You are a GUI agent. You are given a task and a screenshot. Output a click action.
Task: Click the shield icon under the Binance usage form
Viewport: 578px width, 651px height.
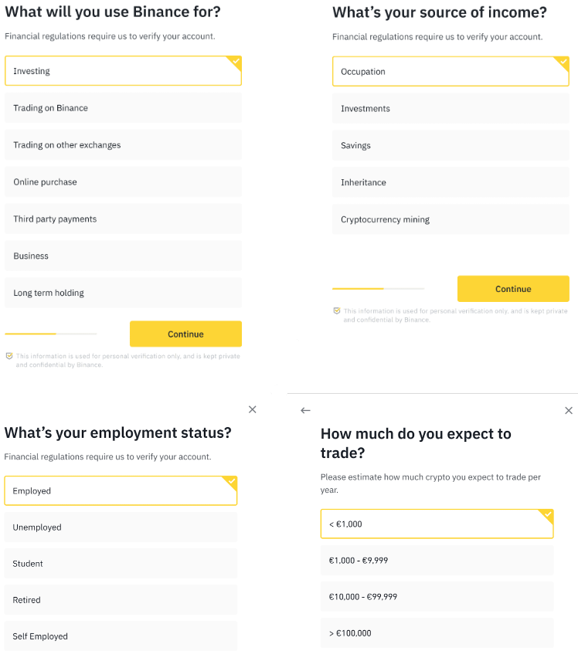[x=9, y=356]
